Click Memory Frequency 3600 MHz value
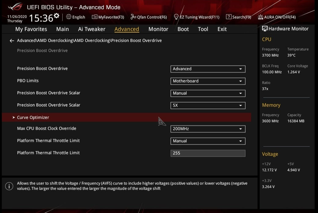This screenshot has width=318, height=213. pyautogui.click(x=270, y=121)
